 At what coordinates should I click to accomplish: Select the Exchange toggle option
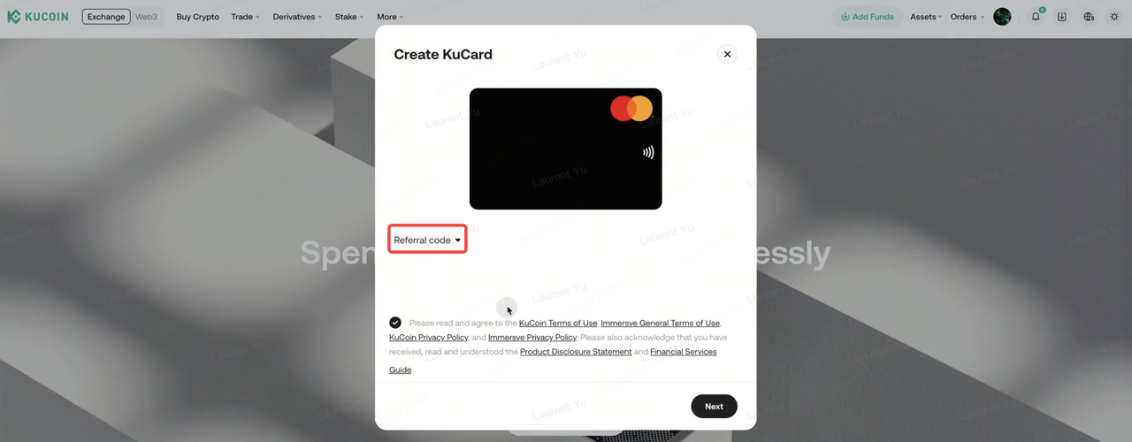[106, 17]
